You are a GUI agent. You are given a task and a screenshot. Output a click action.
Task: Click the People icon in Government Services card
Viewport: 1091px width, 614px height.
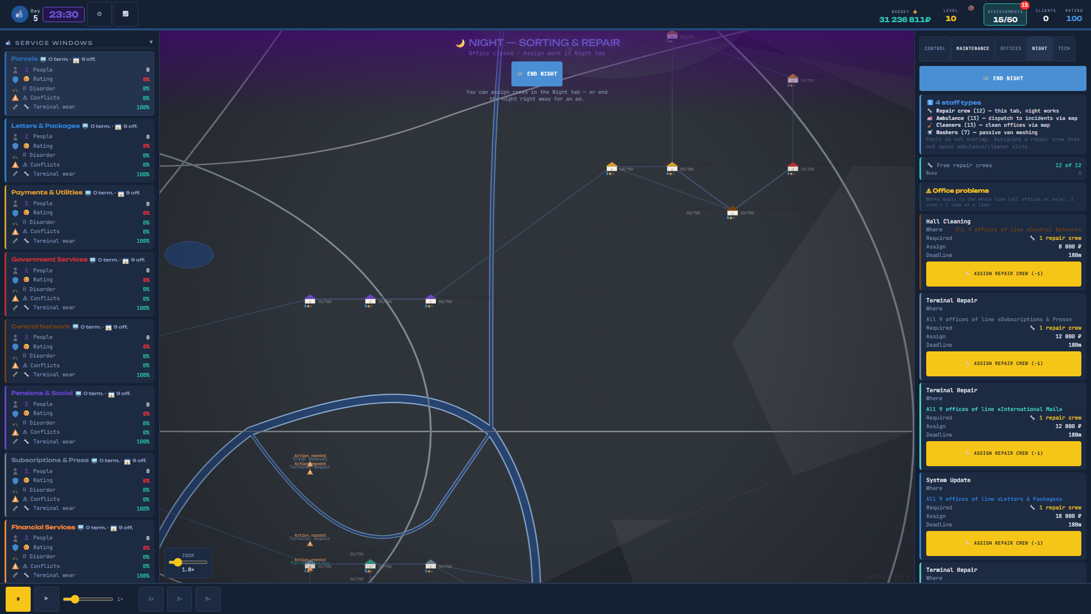15,271
